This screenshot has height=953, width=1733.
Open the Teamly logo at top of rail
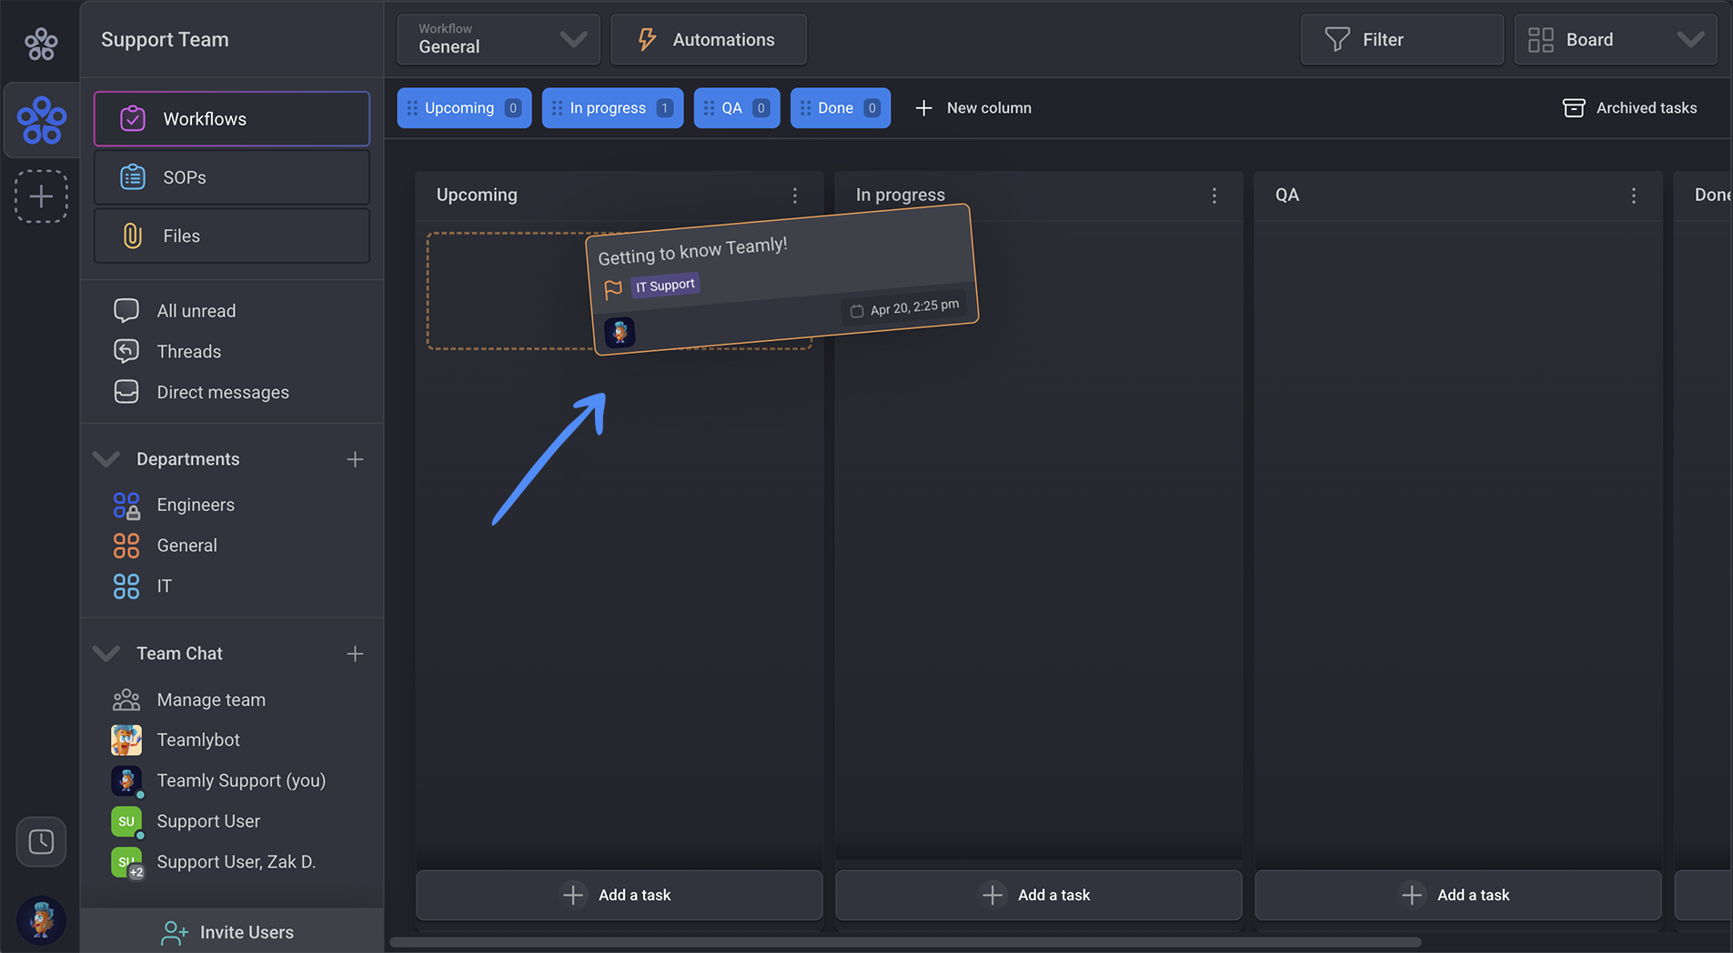41,43
